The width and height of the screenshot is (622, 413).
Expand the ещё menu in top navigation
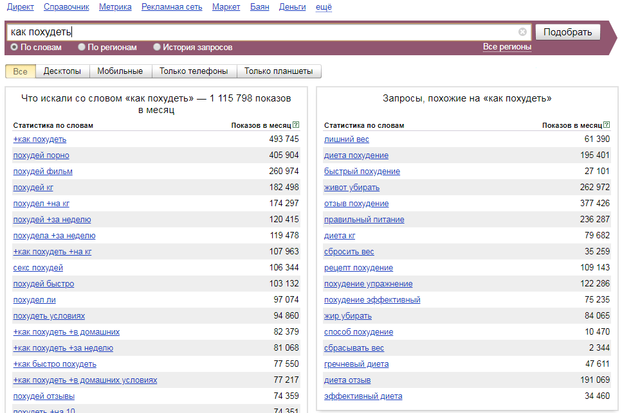click(324, 6)
